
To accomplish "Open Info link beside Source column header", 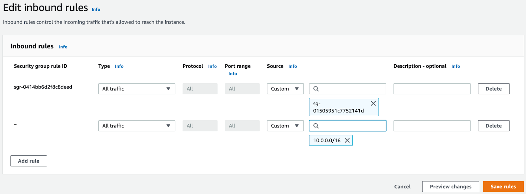I will [293, 66].
